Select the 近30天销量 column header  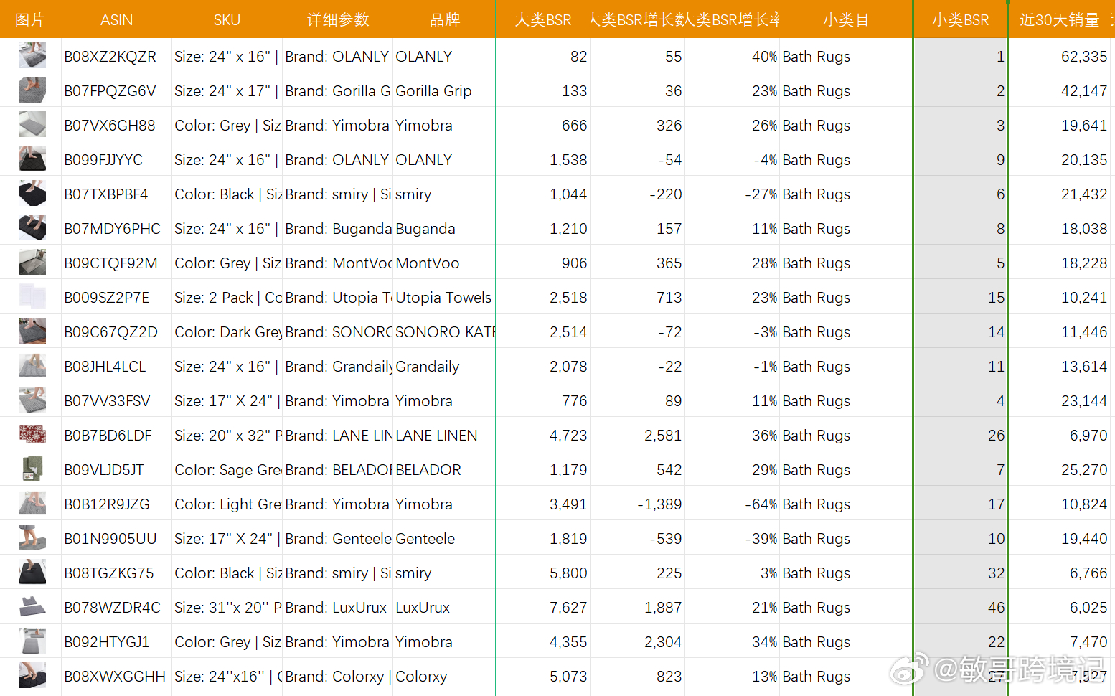[x=1060, y=19]
